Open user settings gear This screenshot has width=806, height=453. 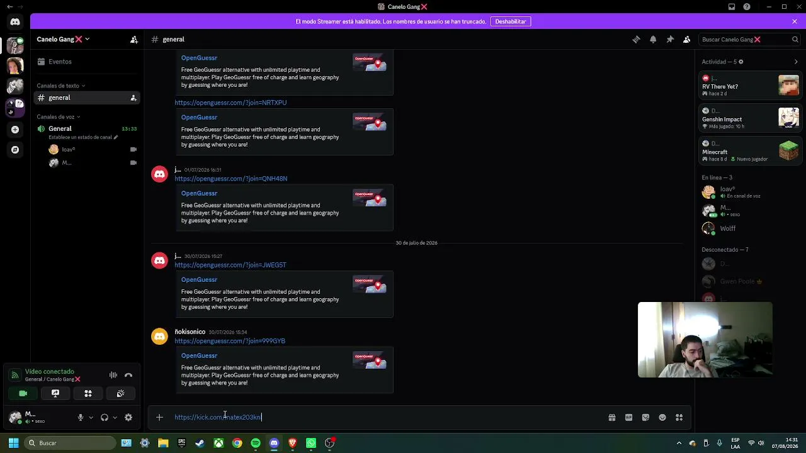click(128, 418)
